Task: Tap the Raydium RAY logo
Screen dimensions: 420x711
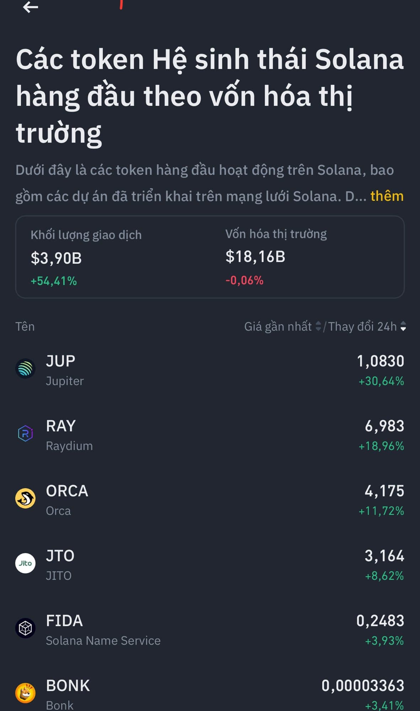Action: click(x=25, y=434)
